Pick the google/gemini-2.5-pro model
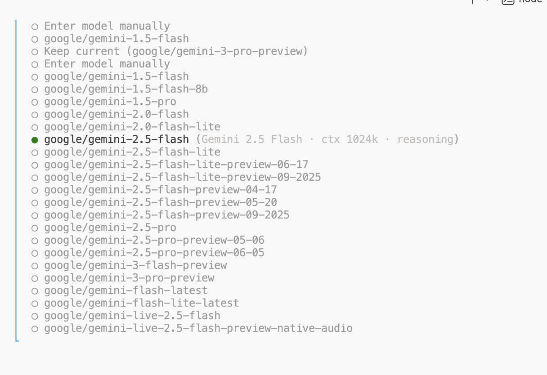The width and height of the screenshot is (547, 375). coord(110,228)
